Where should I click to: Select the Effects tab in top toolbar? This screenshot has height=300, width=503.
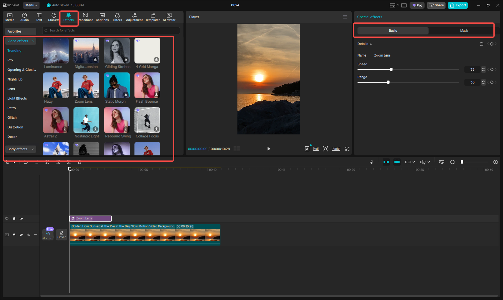pos(69,17)
